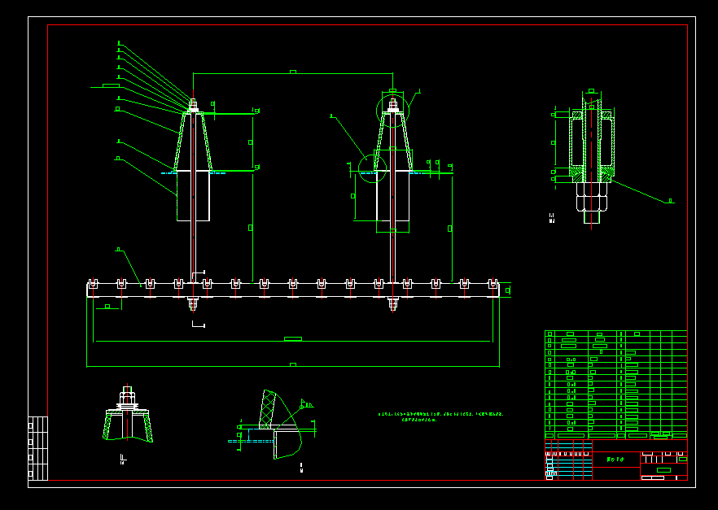Pick the rectangular housing under the right insulator
Image resolution: width=718 pixels, height=510 pixels.
(x=392, y=196)
